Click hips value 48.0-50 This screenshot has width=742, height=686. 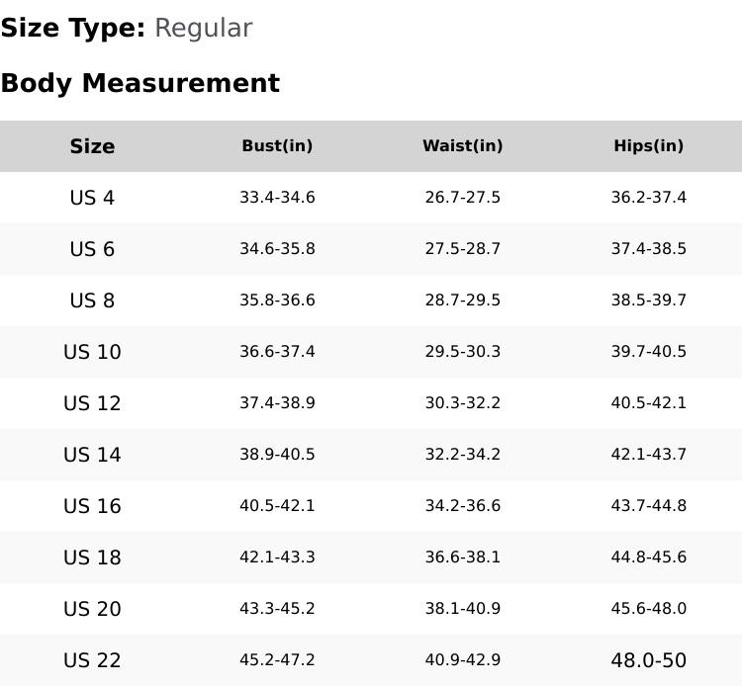pos(648,660)
